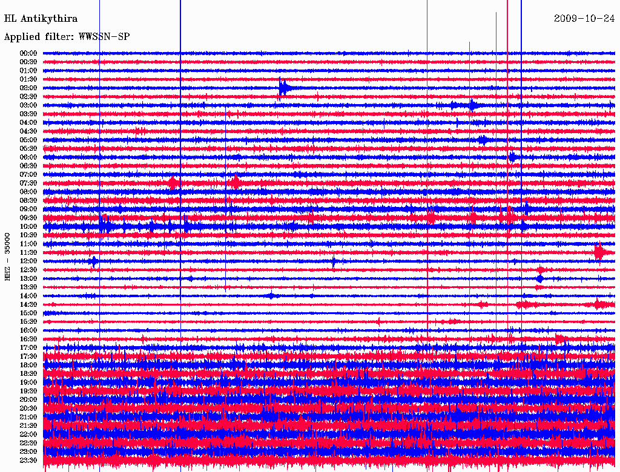Select the 11:30 time row label

coord(28,252)
